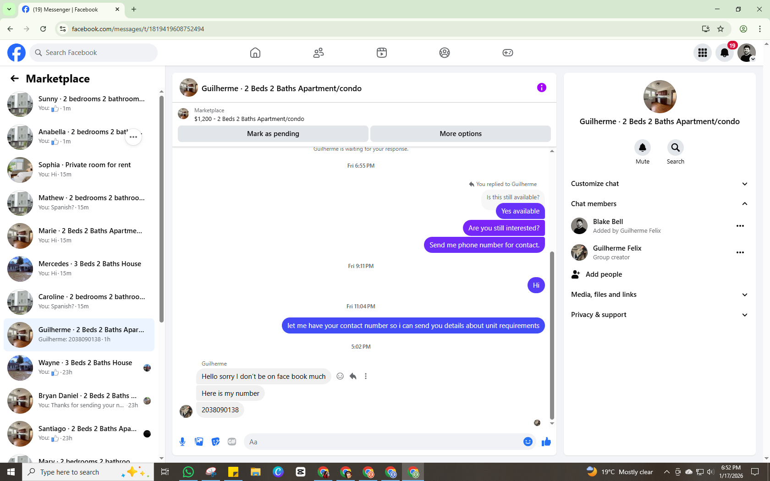
Task: Click the chat messages vertical scrollbar
Action: [552, 335]
